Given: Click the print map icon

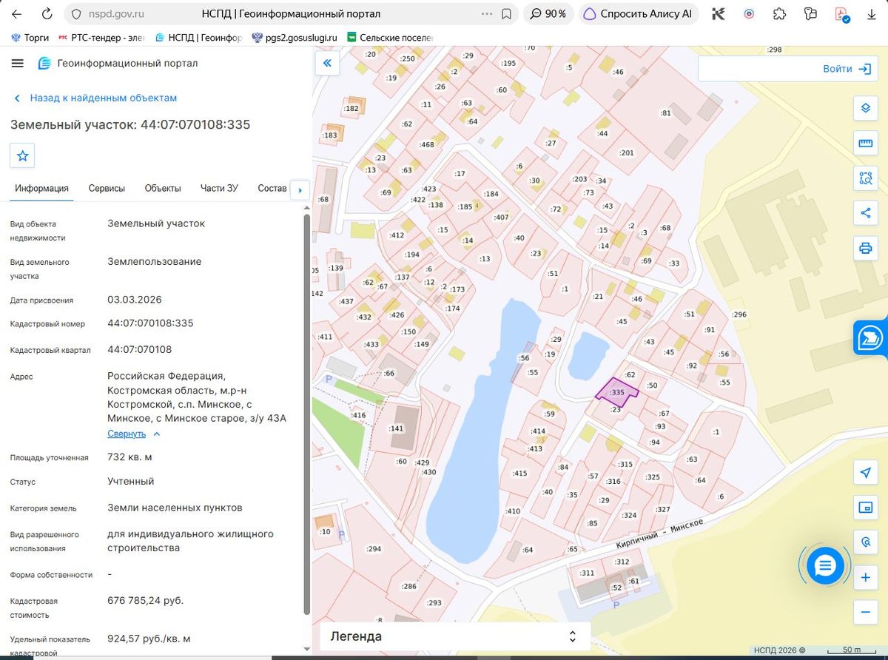Looking at the screenshot, I should point(865,248).
